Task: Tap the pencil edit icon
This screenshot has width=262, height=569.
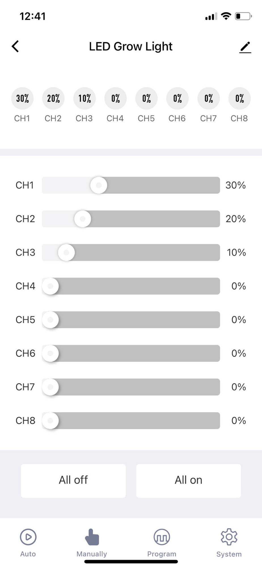Action: point(245,47)
